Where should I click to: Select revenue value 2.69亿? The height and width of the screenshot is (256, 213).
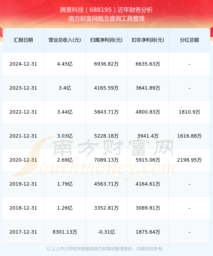(x=65, y=160)
